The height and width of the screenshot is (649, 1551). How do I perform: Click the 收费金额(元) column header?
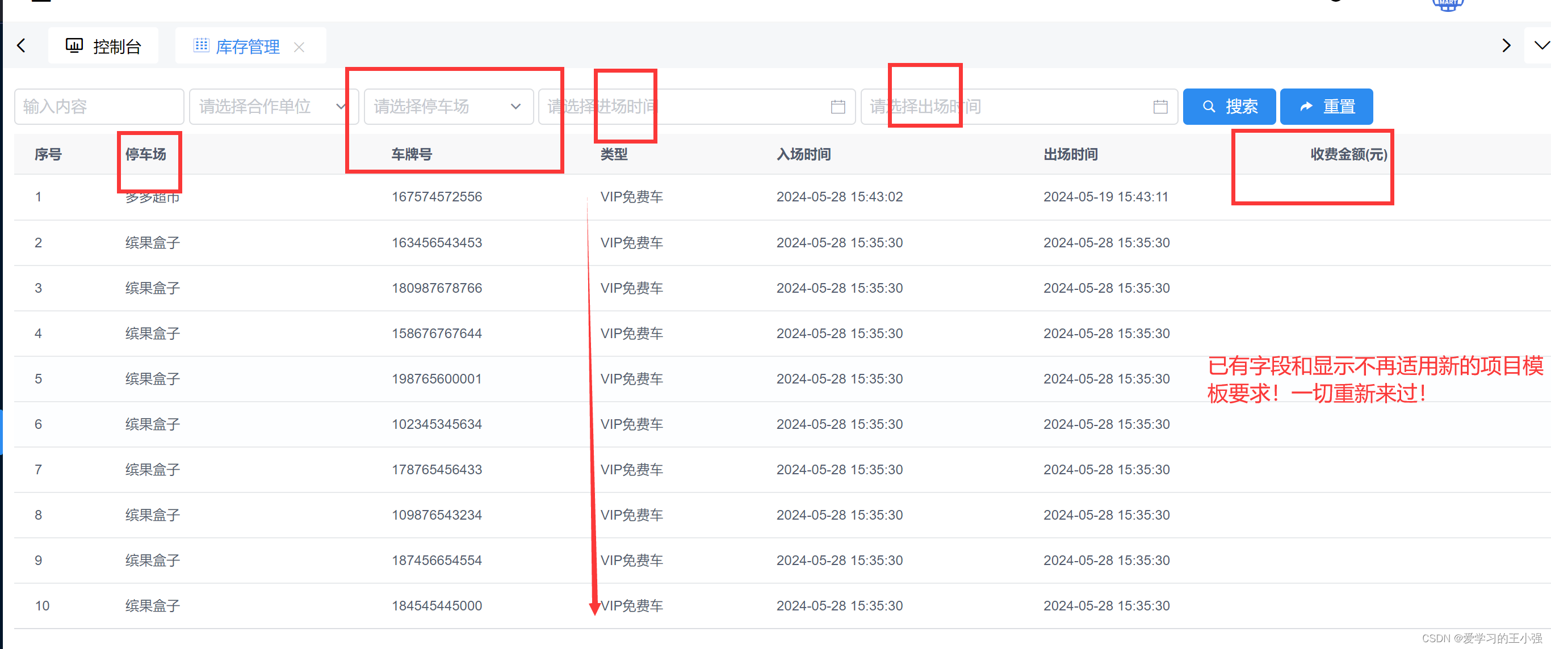[x=1349, y=154]
